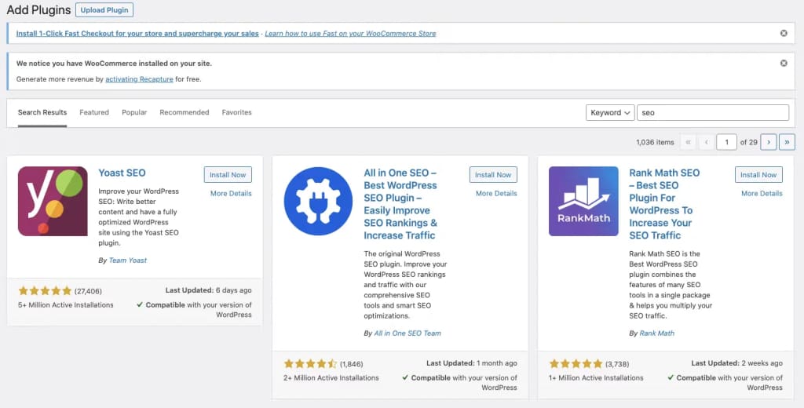Click the current page number field
This screenshot has height=408, width=804.
coord(726,142)
